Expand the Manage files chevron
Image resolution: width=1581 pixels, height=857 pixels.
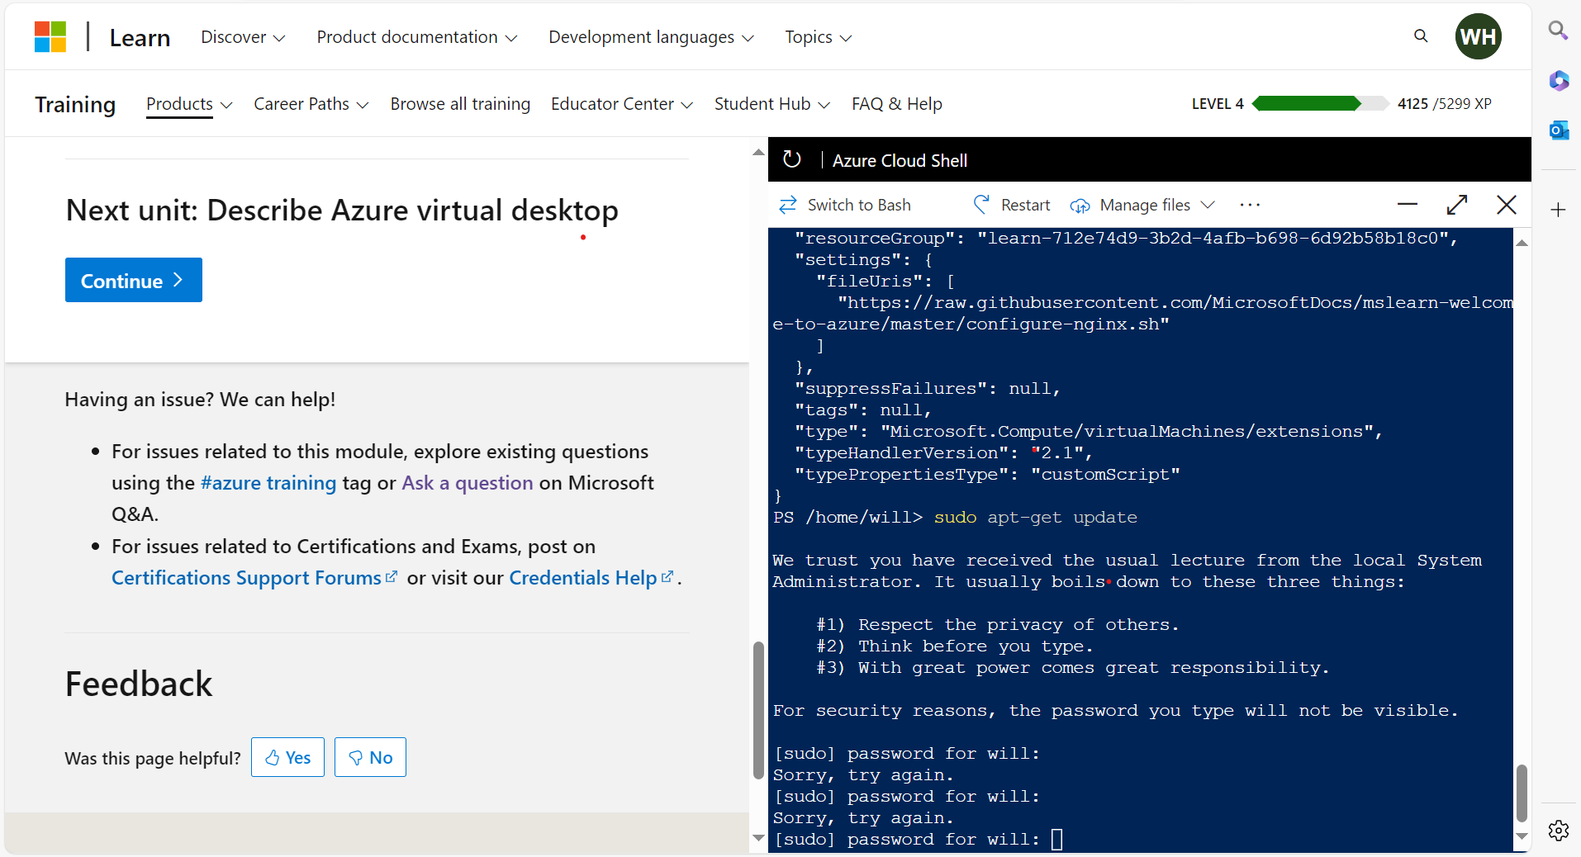(1208, 205)
